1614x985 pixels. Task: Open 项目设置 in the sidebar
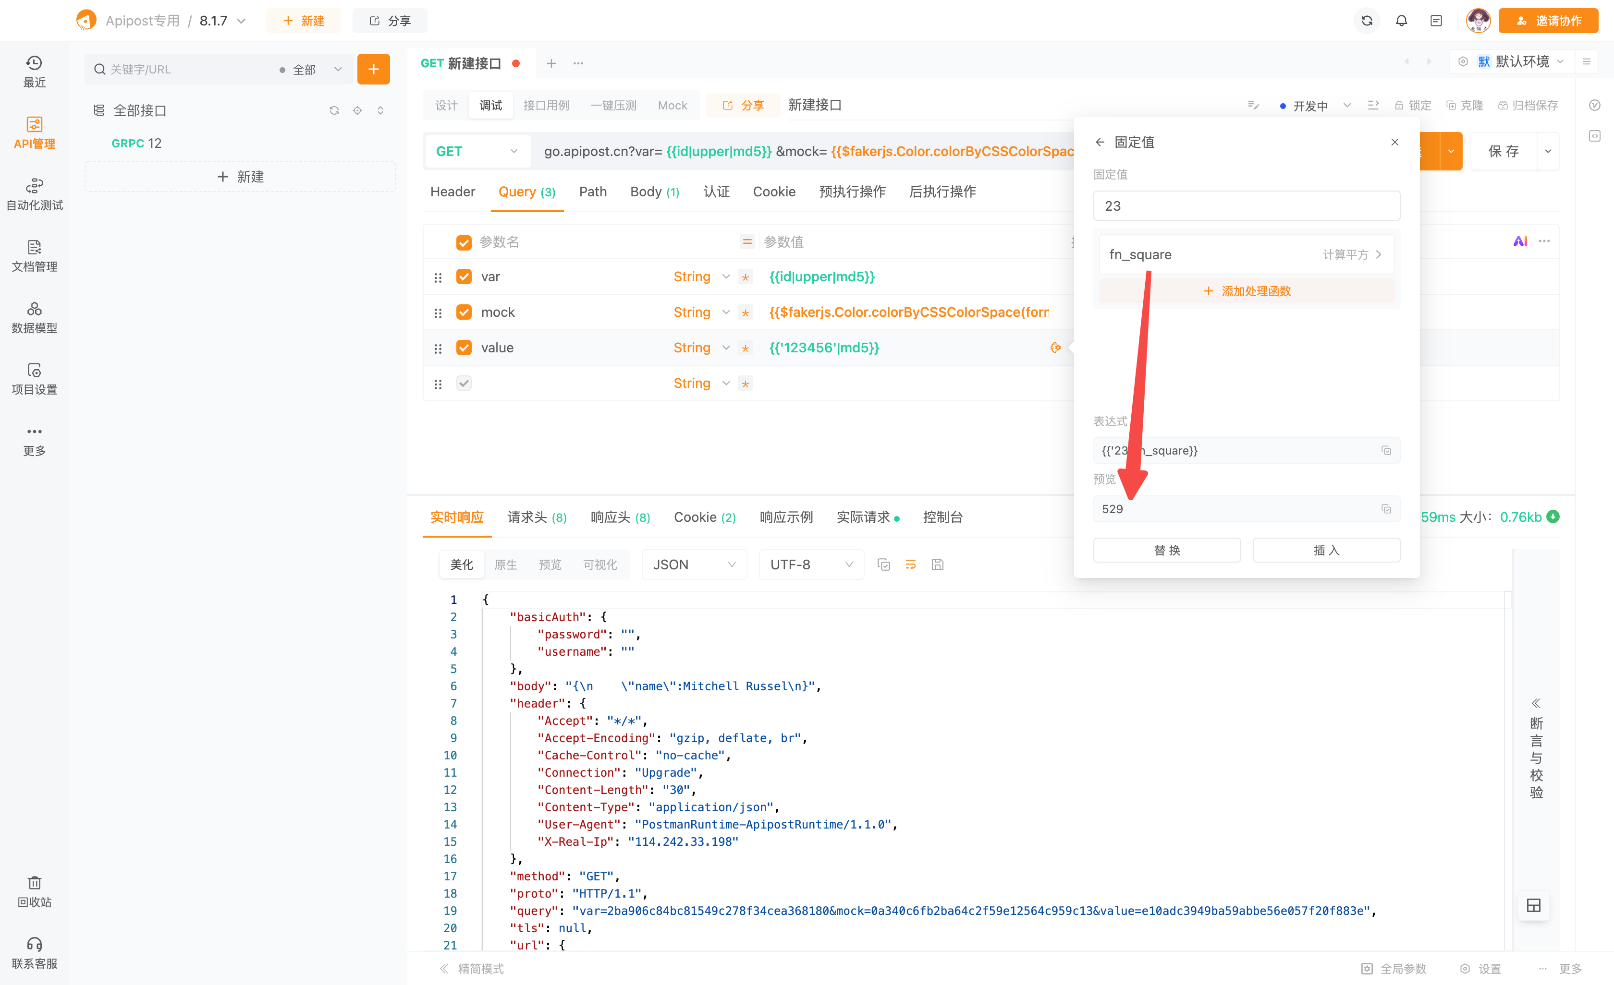coord(34,379)
